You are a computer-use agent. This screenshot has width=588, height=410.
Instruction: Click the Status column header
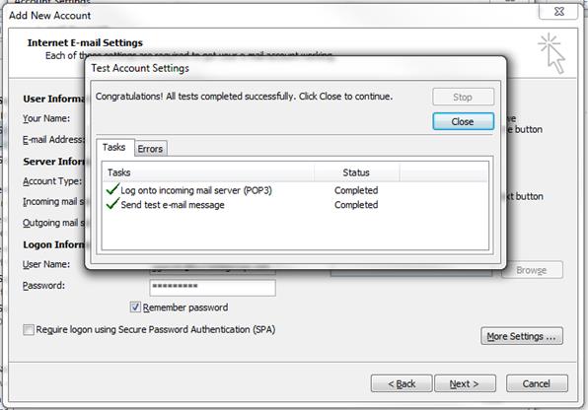coord(356,172)
